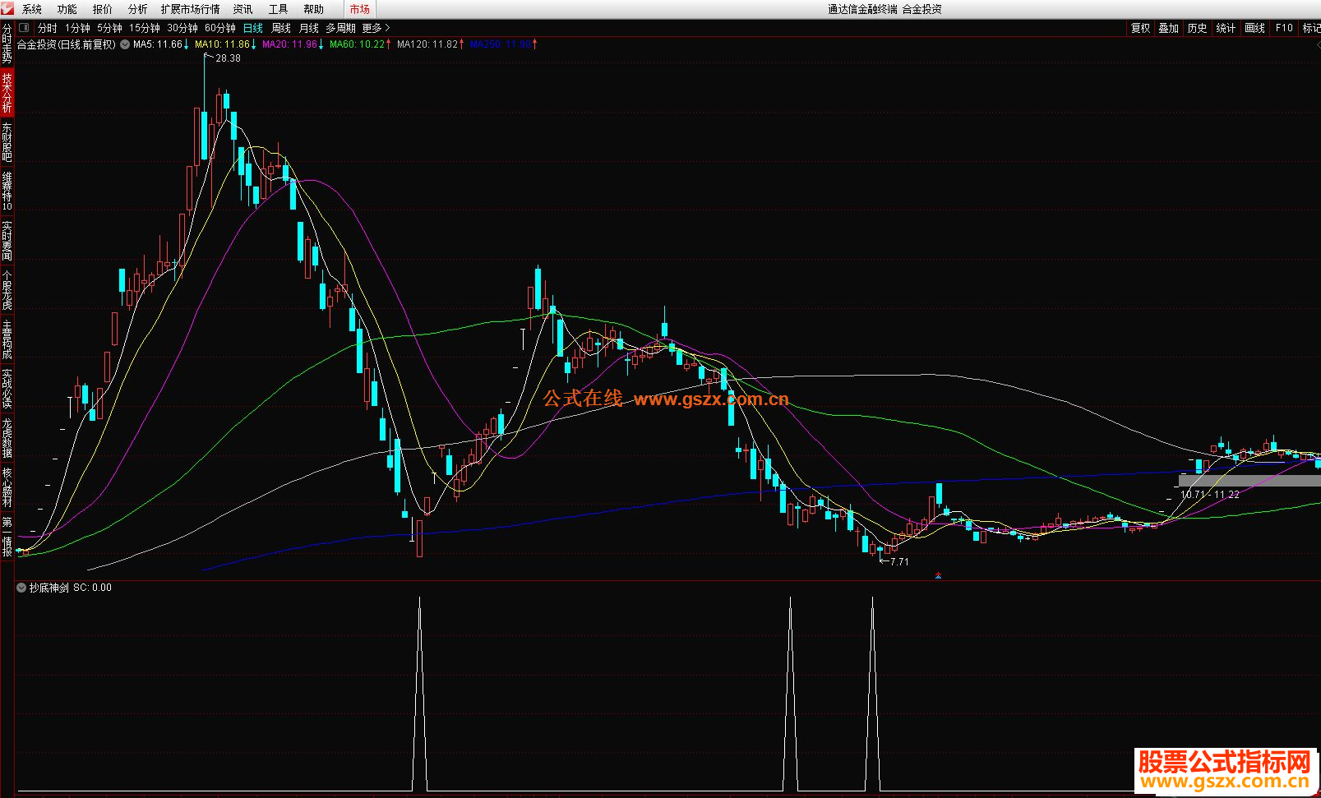Image resolution: width=1321 pixels, height=798 pixels.
Task: Click the 合金投资(日线.前复权) chart title
Action: coord(67,44)
